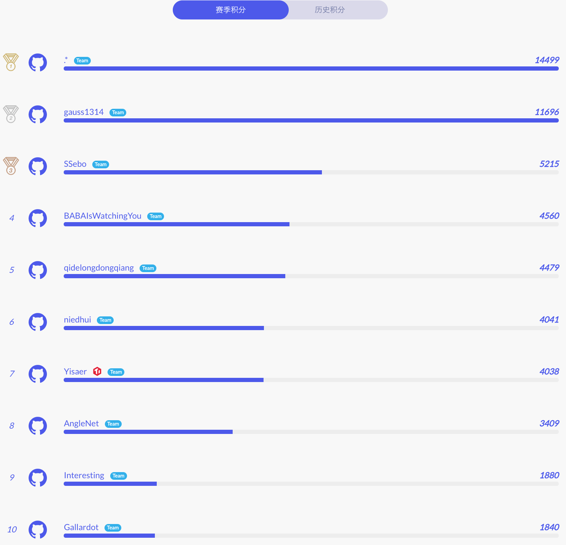Click the 14499 score of first place
566x545 pixels.
[547, 60]
